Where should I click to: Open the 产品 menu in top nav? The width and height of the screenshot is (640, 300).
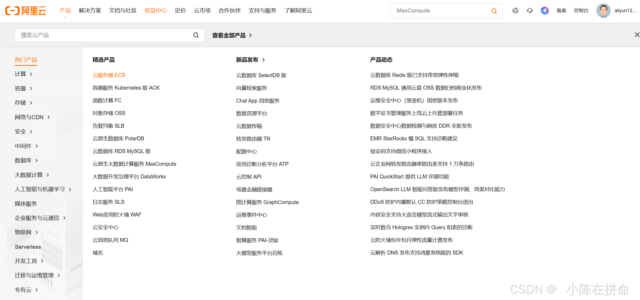pyautogui.click(x=65, y=11)
